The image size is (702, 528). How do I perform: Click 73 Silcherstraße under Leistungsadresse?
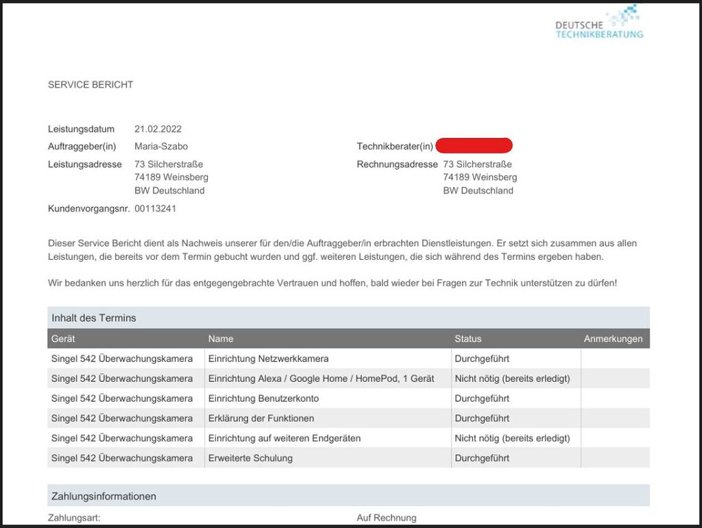tap(169, 165)
